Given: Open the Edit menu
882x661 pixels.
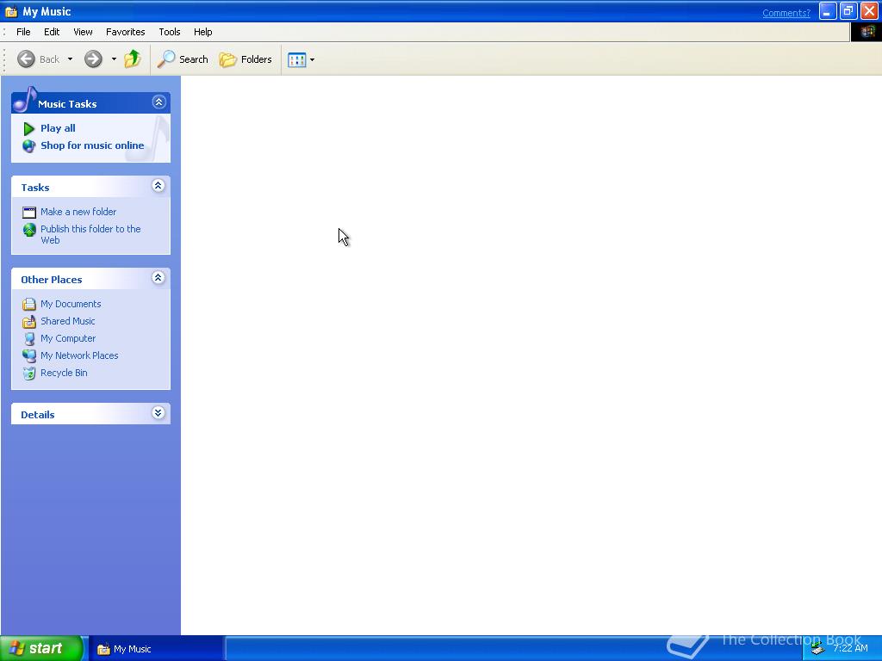Looking at the screenshot, I should coord(52,32).
